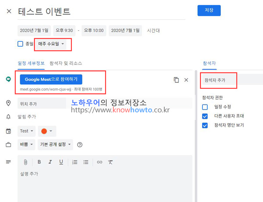Click the 설명 추가 description area
This screenshot has width=263, height=202.
105,185
